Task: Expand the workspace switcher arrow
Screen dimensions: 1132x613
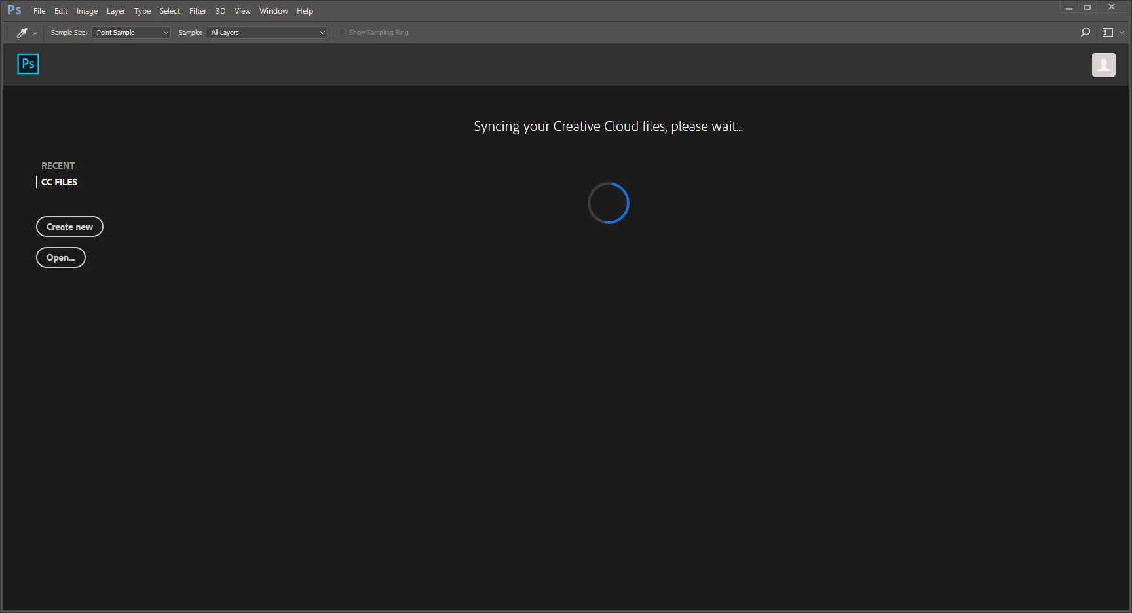Action: tap(1122, 33)
